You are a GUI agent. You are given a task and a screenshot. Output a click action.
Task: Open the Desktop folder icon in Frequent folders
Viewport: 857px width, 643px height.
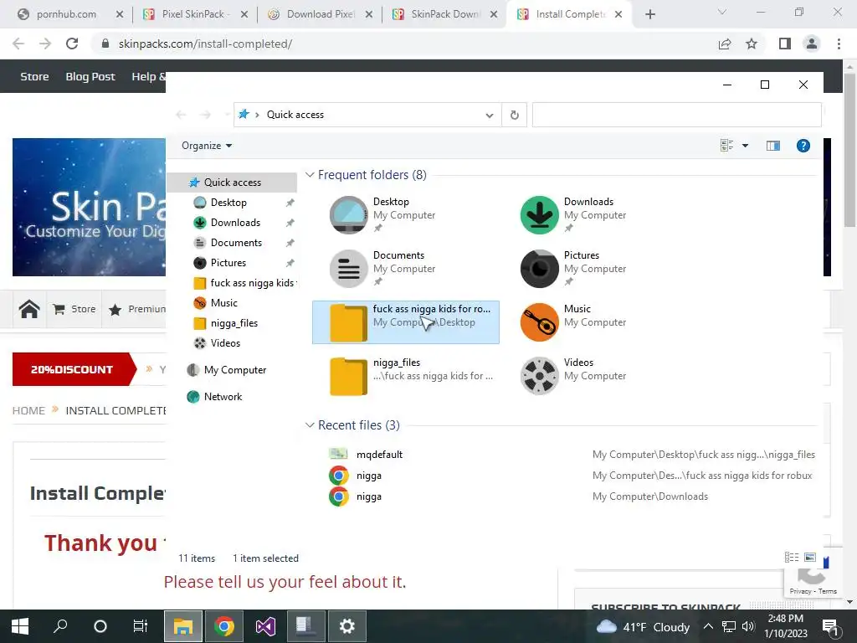pos(349,215)
